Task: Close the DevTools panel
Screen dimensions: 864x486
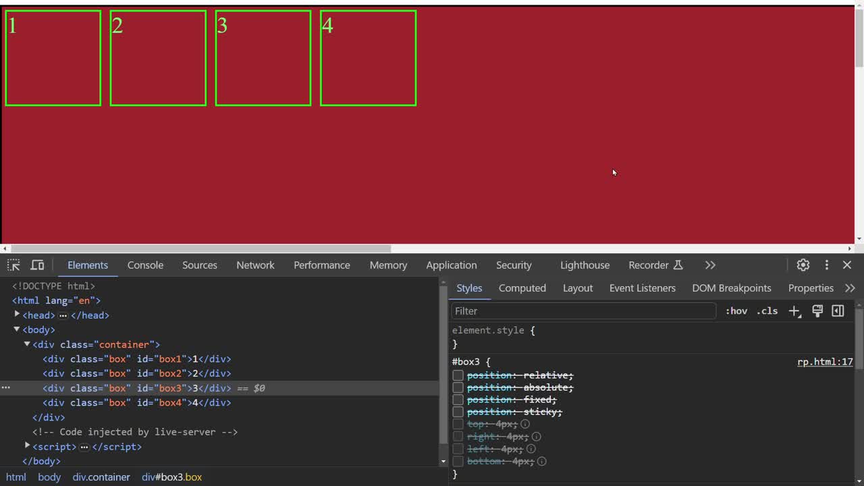Action: coord(847,265)
